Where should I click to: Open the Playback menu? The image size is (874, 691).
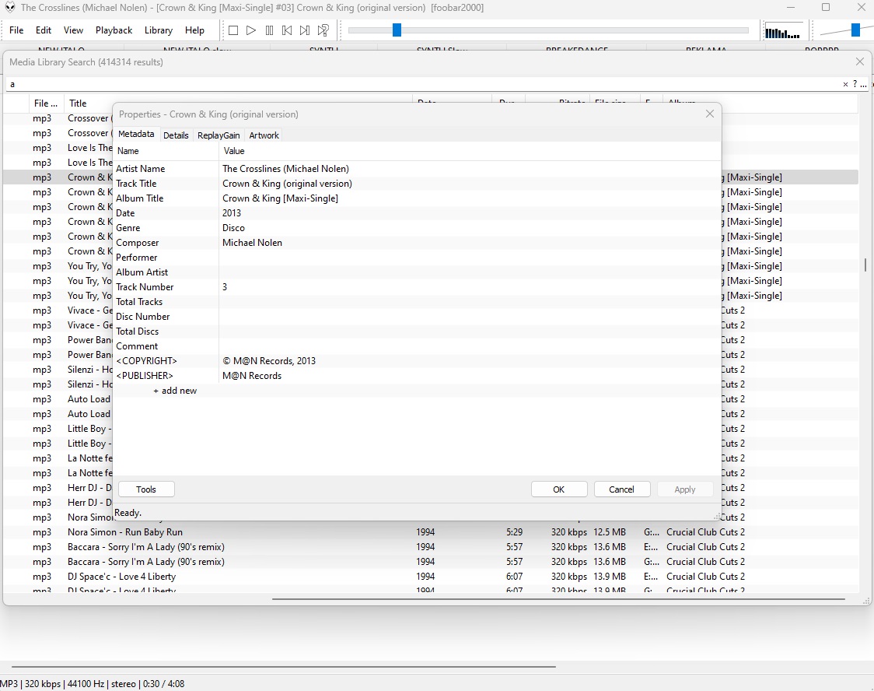[x=114, y=30]
